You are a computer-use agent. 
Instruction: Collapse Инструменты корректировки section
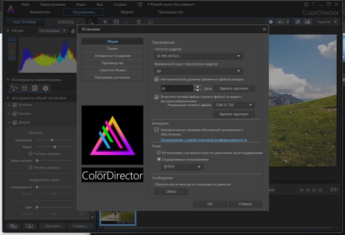[x=8, y=80]
